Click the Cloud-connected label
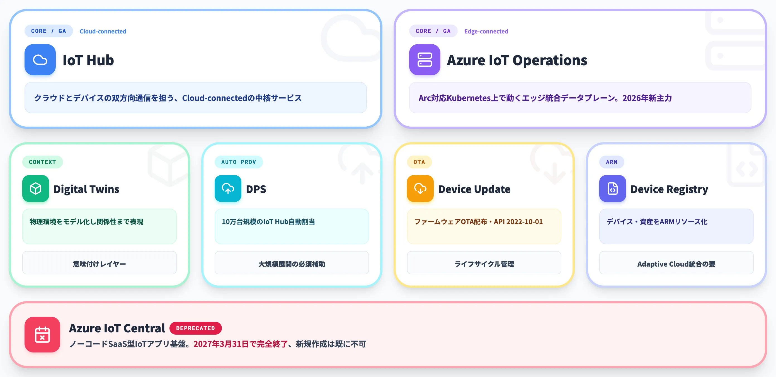 click(x=103, y=31)
